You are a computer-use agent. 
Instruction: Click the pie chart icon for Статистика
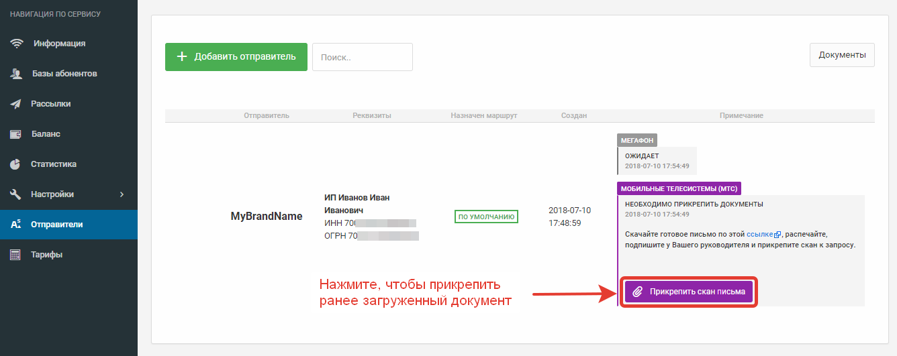(x=16, y=164)
